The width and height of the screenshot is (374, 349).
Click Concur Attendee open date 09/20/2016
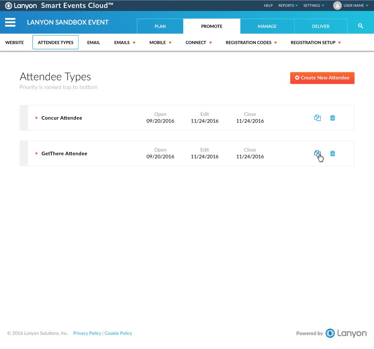tap(160, 121)
